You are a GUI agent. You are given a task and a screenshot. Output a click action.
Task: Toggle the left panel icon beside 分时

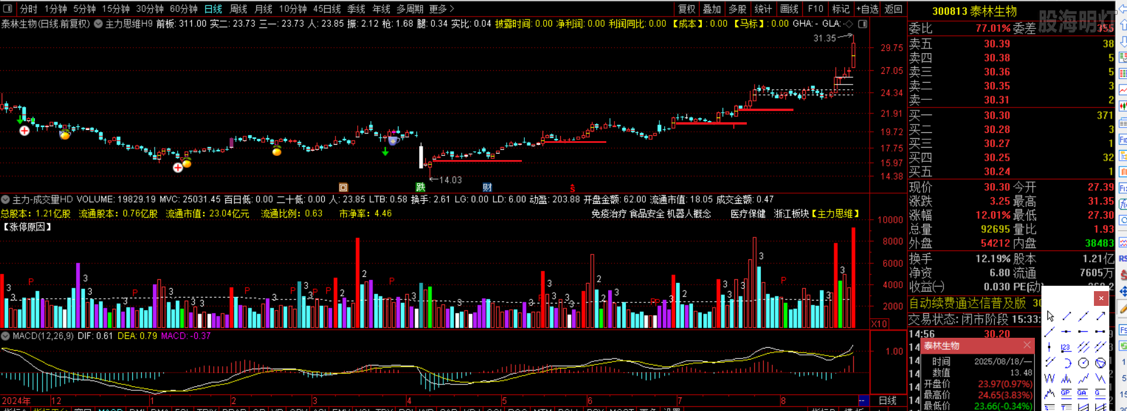point(8,9)
